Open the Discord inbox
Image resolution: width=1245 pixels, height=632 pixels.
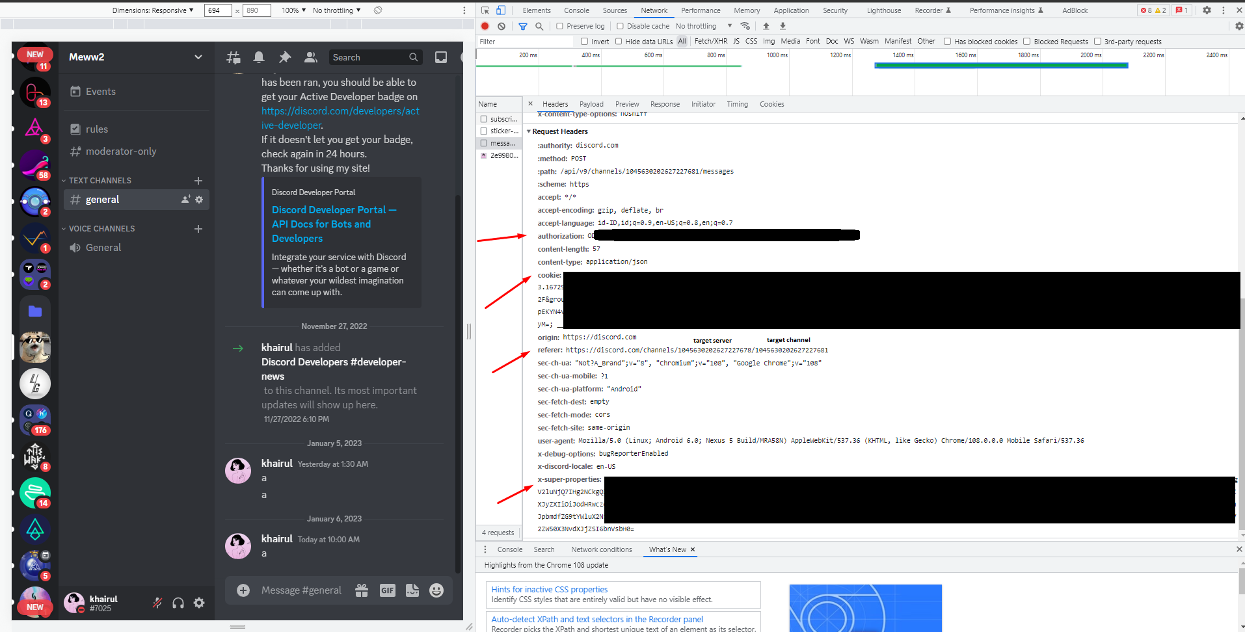coord(441,57)
